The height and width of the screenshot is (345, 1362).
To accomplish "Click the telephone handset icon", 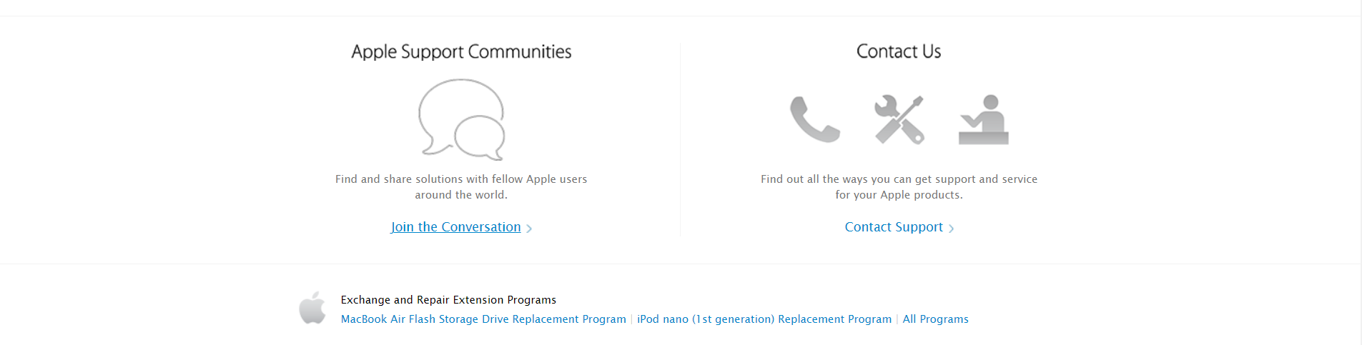I will (814, 119).
